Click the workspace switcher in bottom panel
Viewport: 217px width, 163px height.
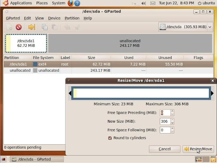202,159
